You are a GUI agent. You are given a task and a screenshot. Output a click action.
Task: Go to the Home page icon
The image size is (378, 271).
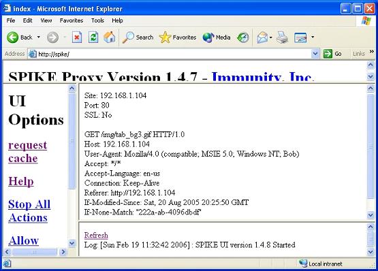tap(110, 37)
